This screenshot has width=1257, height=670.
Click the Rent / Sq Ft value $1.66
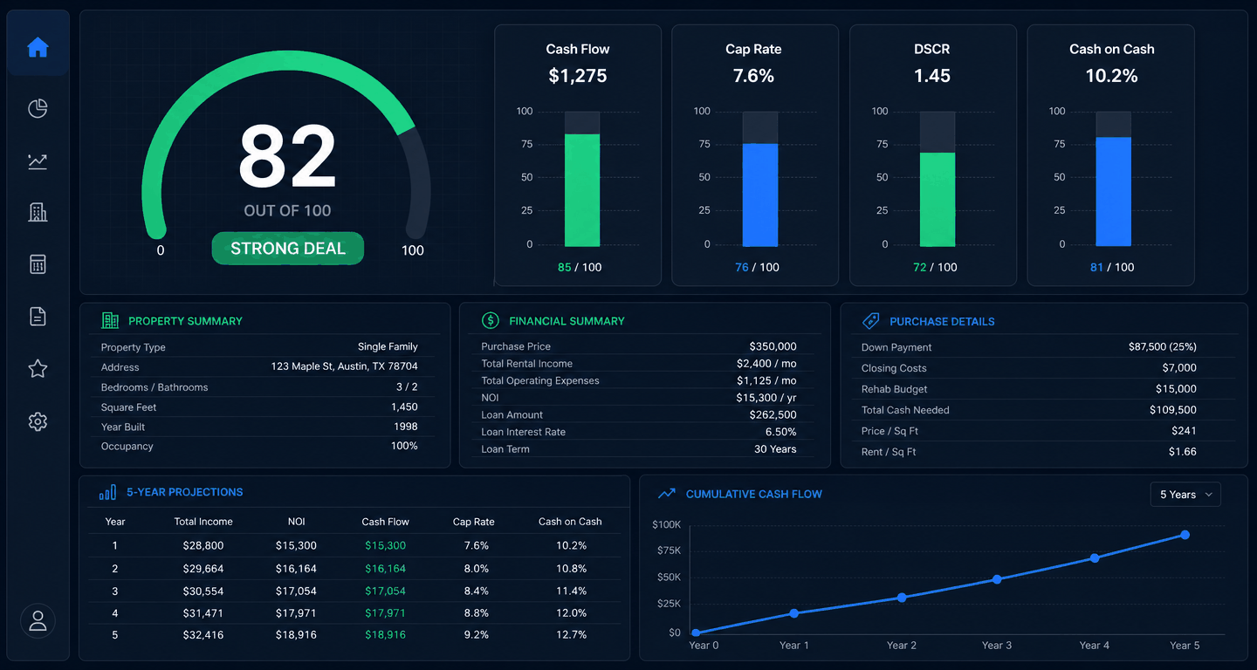click(1183, 452)
